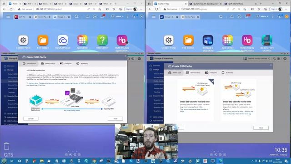Viewport: 291px width, 164px height.
Task: Launch myQNAPcloud app on left desktop
Action: (x=63, y=40)
